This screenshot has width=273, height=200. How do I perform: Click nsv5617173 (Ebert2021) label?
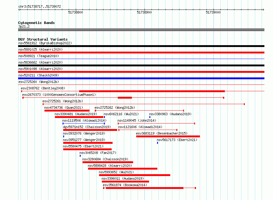[177, 140]
